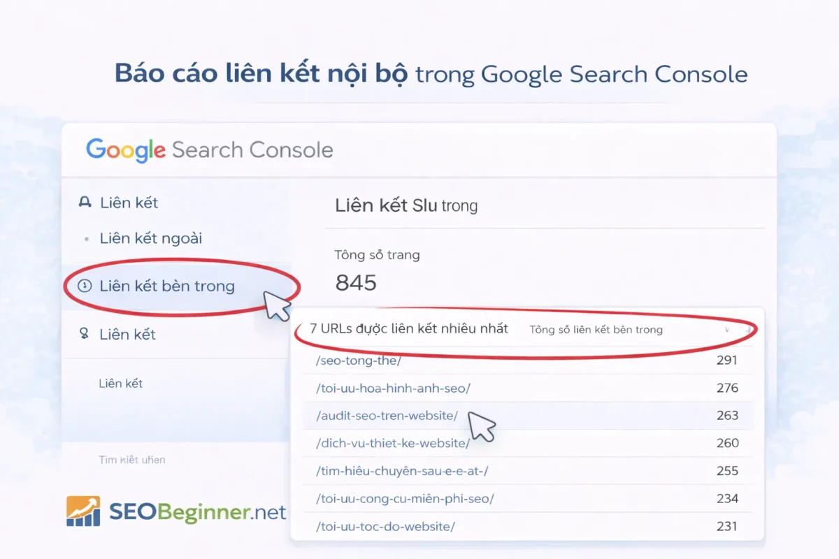Open the /dich-vu-thiet-ke-website/ link
The image size is (839, 559).
pos(393,443)
